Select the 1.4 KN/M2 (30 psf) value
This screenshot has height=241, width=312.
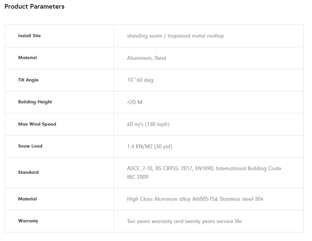150,147
